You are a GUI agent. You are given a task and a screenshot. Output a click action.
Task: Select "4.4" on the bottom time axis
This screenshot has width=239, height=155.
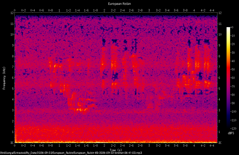[212, 146]
